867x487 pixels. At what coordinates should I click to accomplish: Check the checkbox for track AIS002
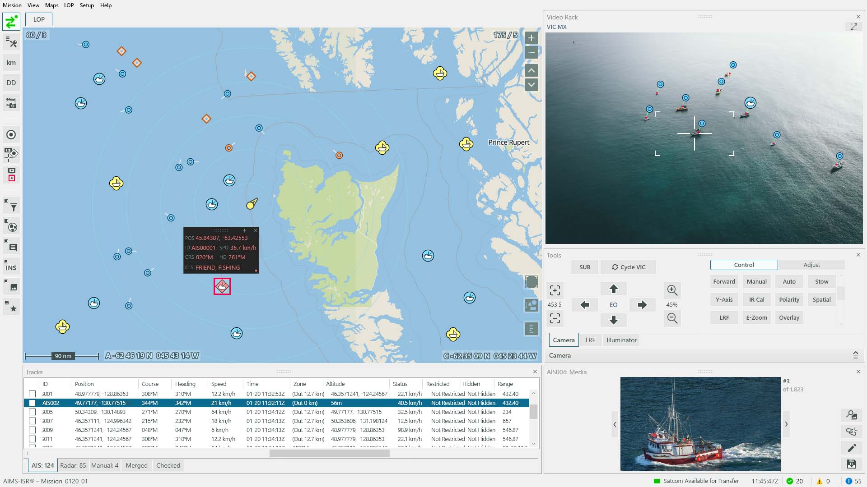(33, 403)
